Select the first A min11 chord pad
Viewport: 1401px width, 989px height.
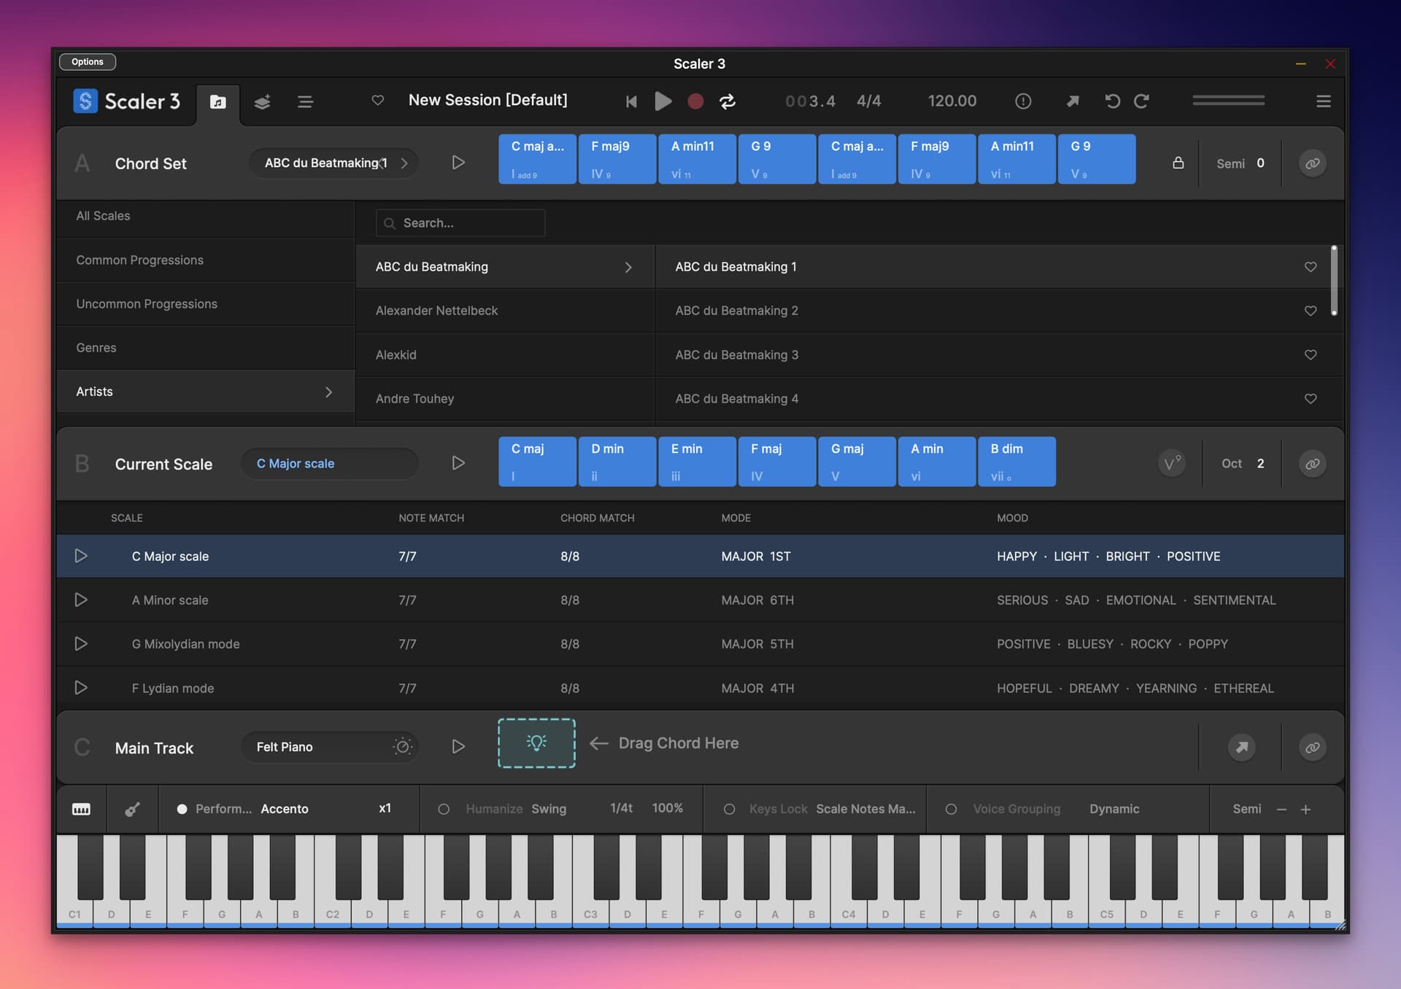[697, 159]
